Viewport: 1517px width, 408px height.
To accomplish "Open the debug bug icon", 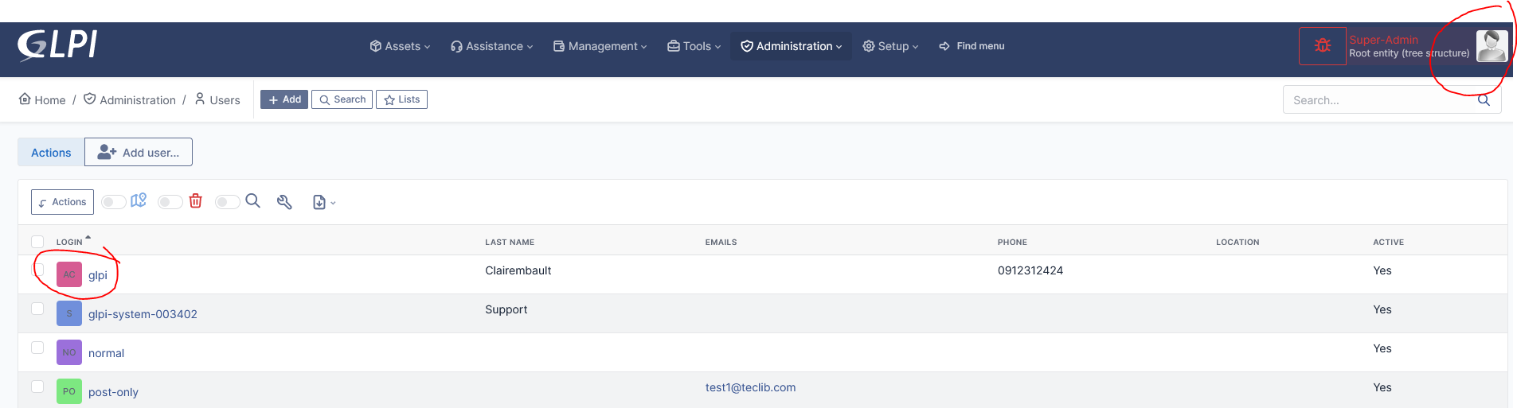I will 1323,46.
